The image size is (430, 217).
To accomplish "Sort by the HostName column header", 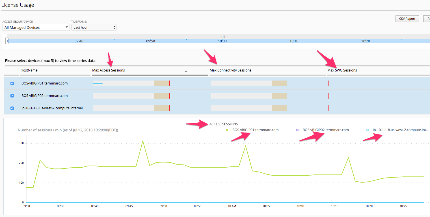I will pyautogui.click(x=29, y=70).
